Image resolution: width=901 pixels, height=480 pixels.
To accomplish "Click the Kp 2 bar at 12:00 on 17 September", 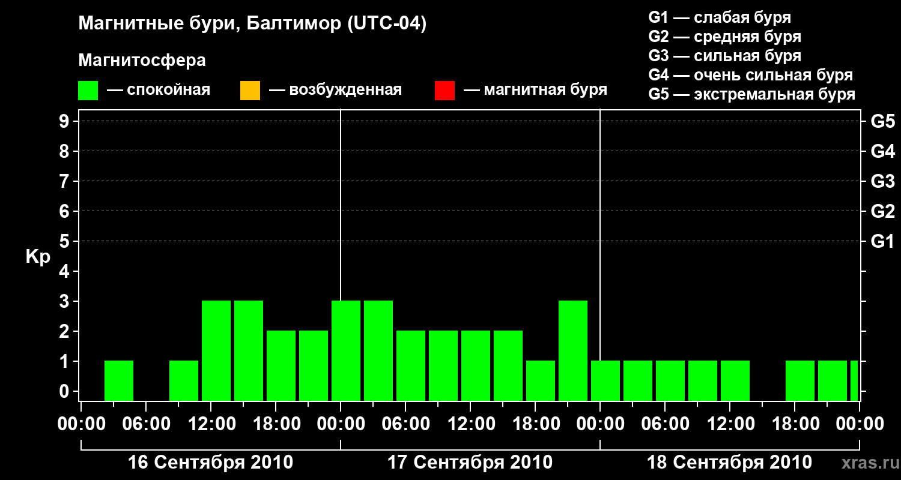I will coord(476,365).
